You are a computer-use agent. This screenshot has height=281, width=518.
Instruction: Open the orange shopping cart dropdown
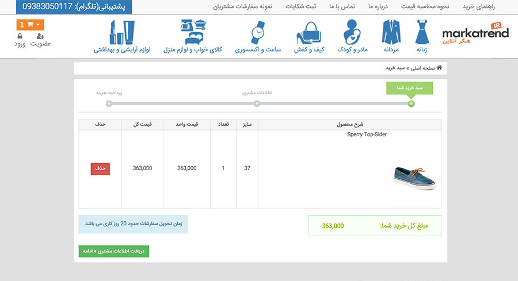coord(31,25)
